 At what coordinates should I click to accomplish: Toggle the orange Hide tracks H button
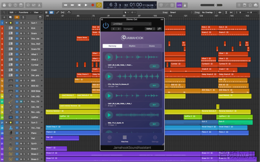point(17,17)
